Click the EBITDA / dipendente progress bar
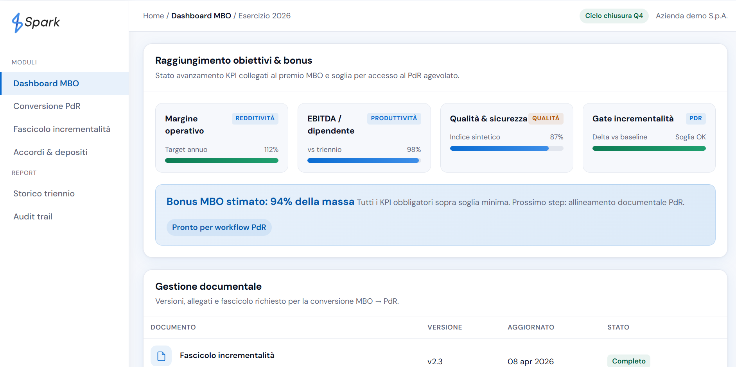Image resolution: width=736 pixels, height=367 pixels. [x=364, y=160]
